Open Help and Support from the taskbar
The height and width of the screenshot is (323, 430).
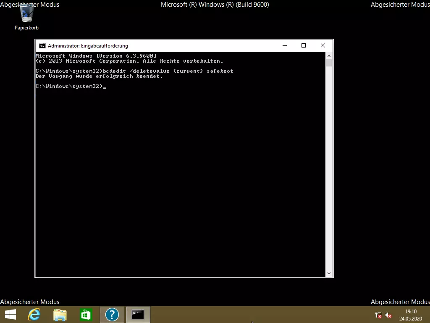(112, 315)
